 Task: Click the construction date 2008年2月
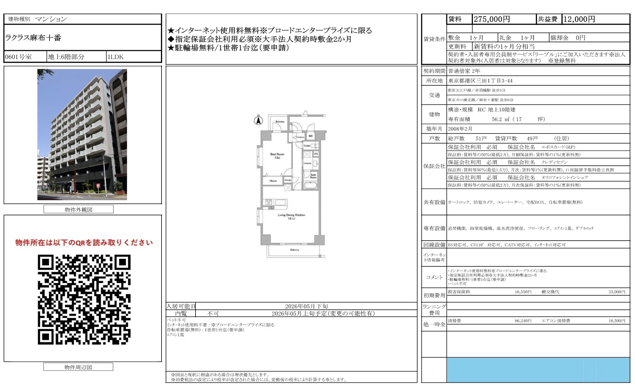(460, 129)
